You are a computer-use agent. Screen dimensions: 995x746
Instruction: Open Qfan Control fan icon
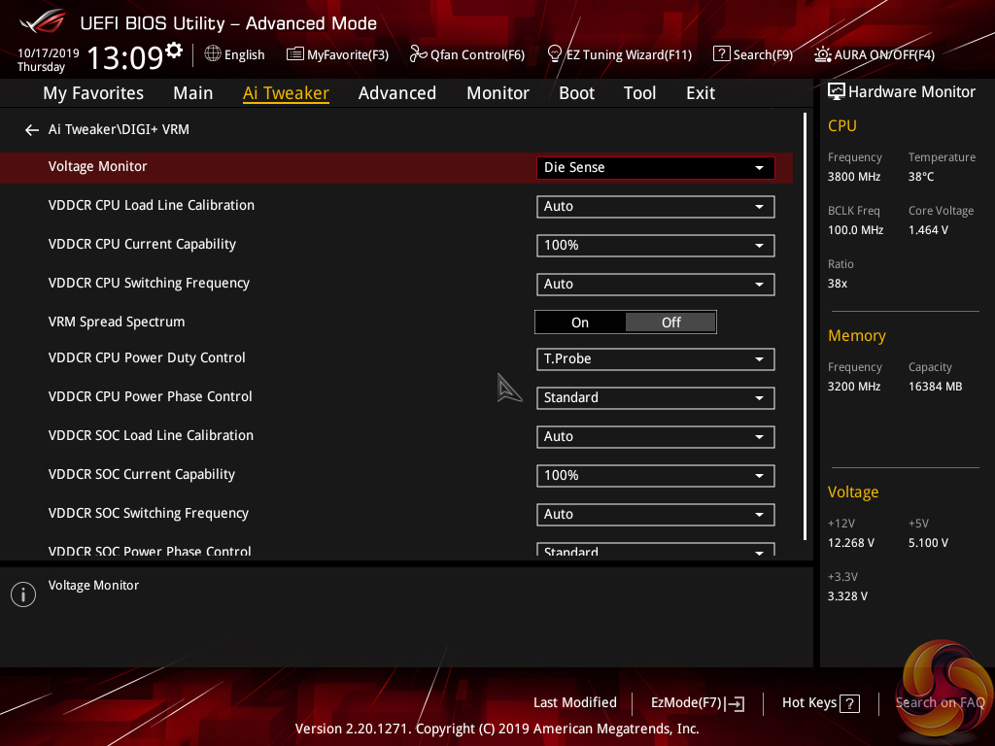click(x=418, y=54)
